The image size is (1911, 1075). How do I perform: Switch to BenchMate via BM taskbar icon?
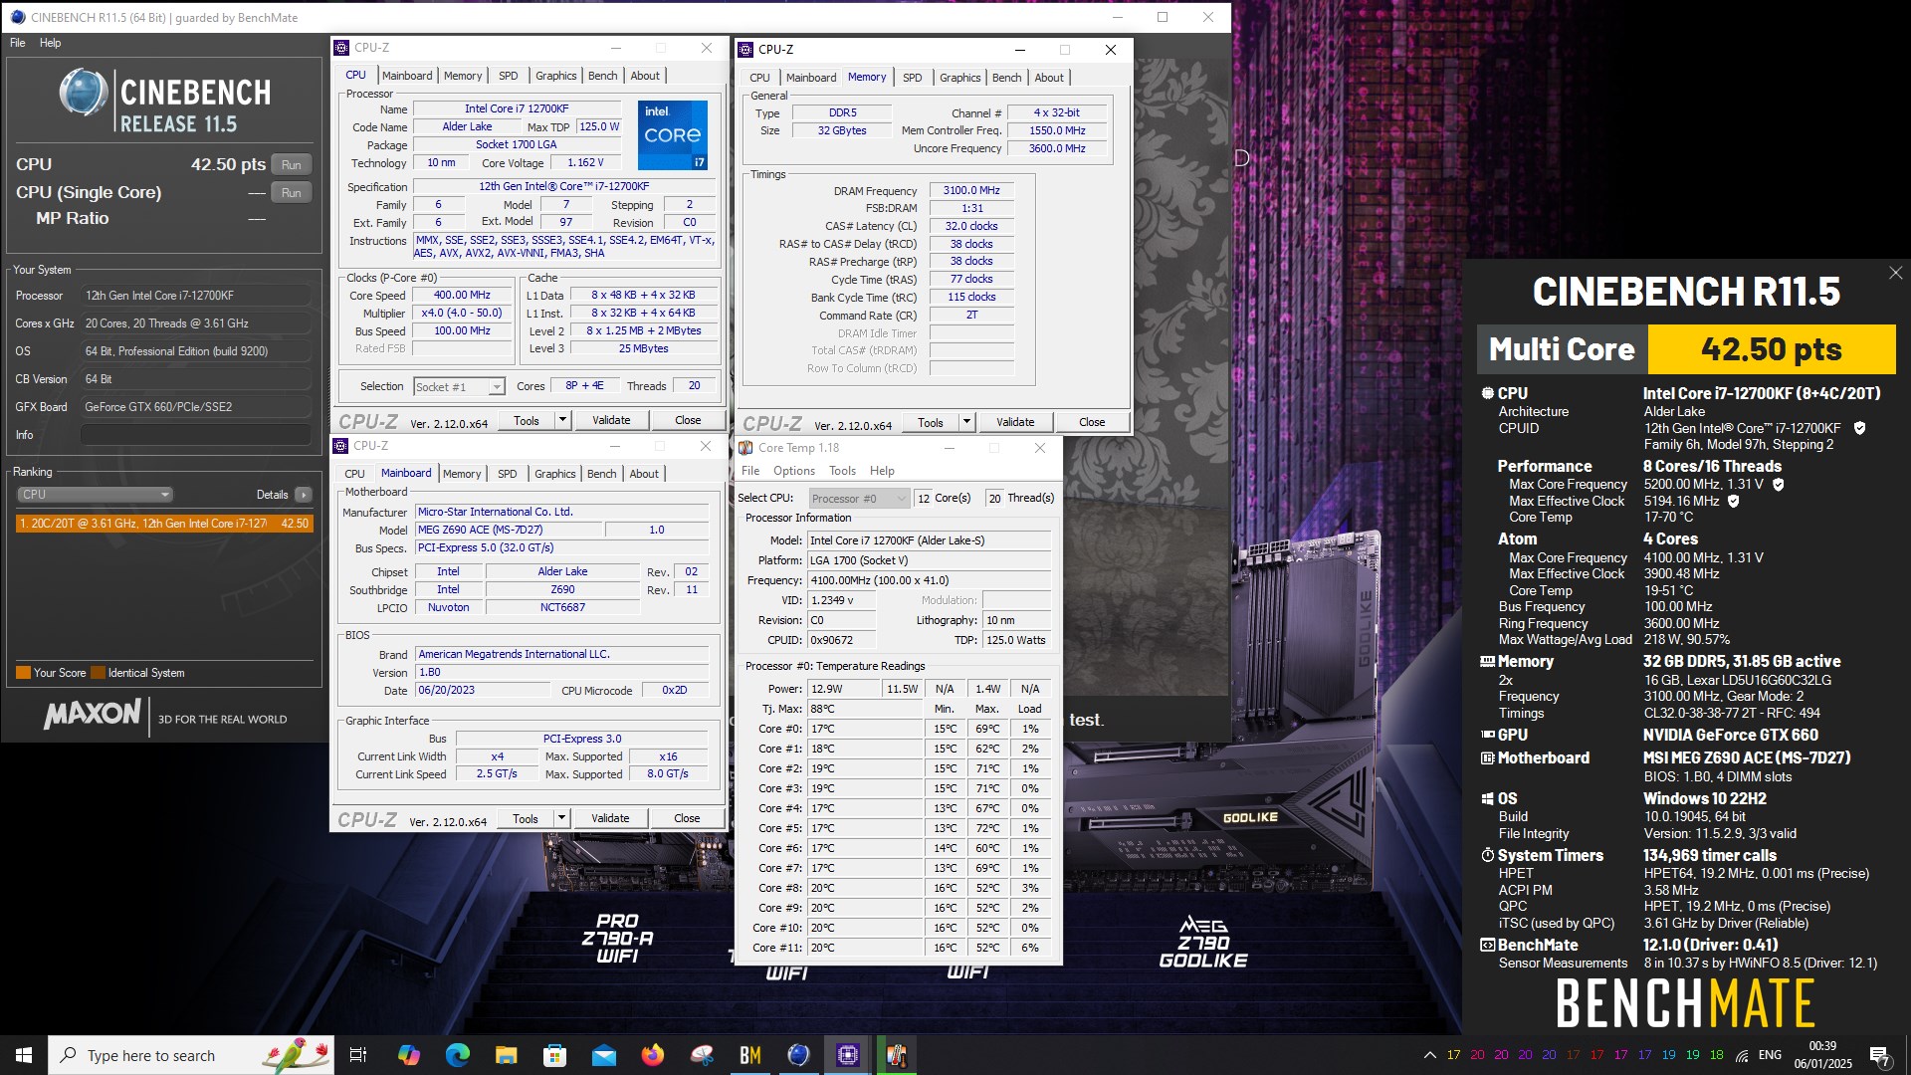click(749, 1055)
